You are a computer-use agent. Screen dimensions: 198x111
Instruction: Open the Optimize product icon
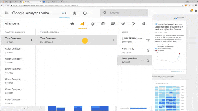tap(103, 24)
